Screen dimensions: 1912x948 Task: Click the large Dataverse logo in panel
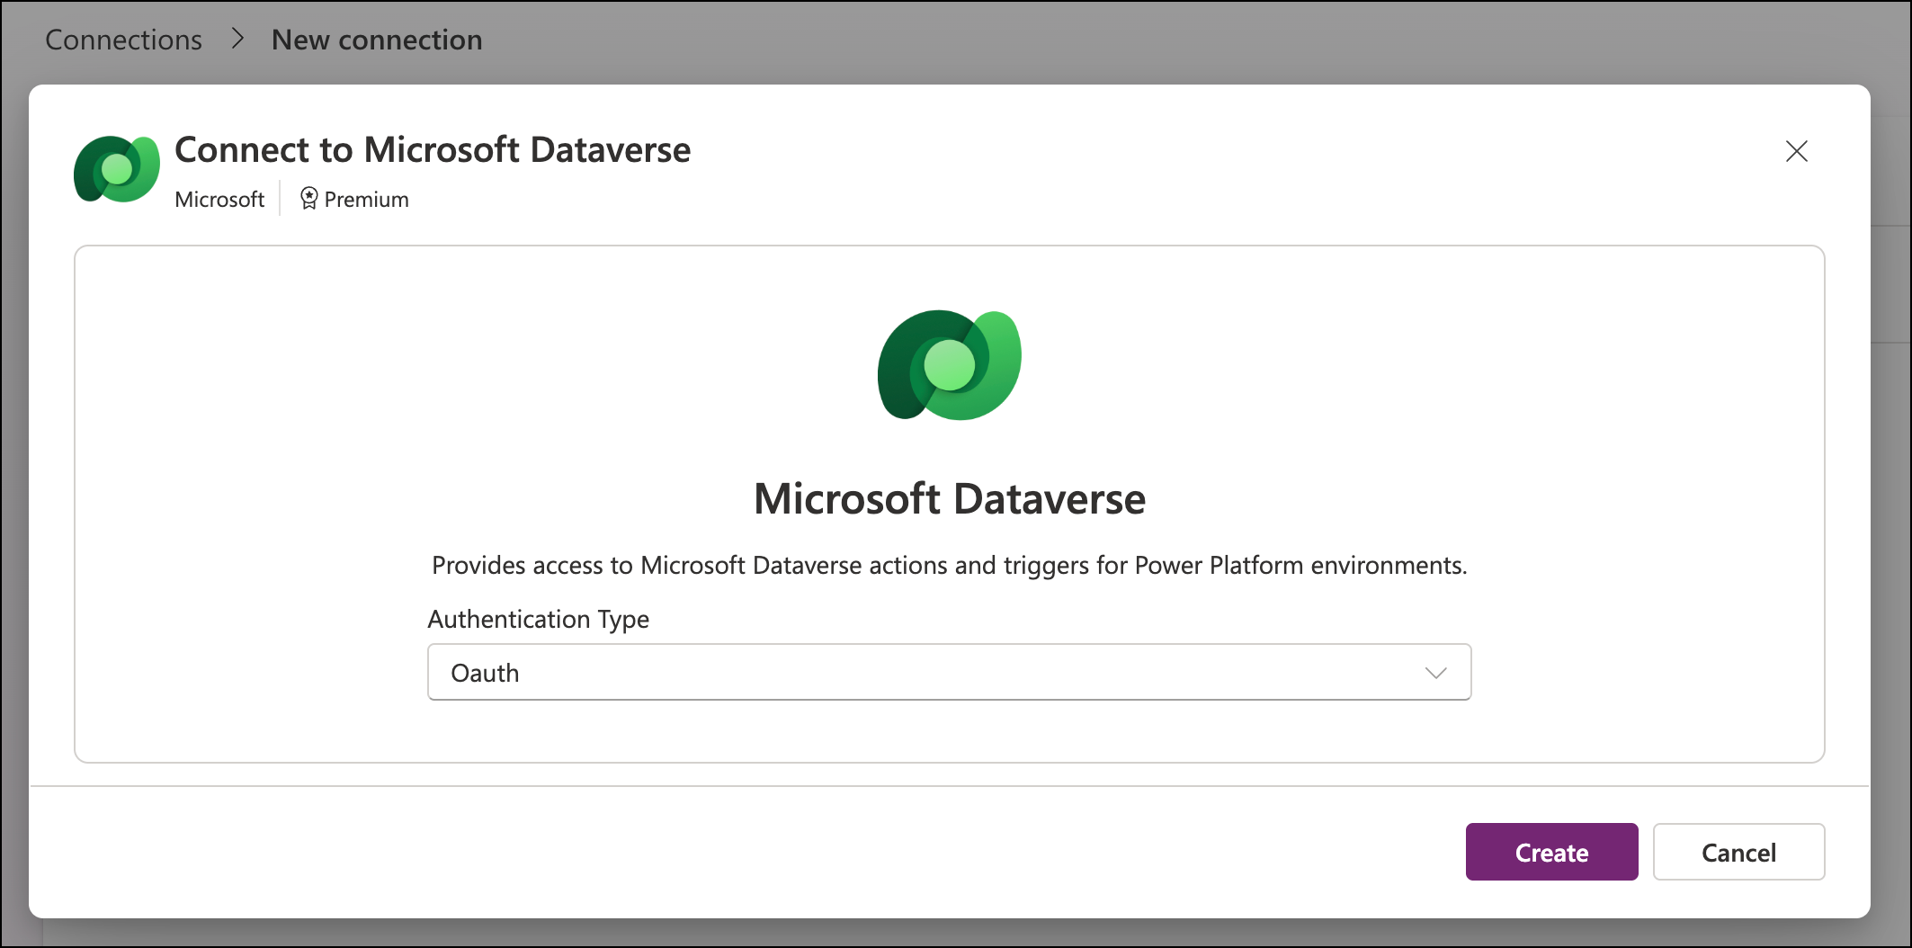click(x=950, y=364)
